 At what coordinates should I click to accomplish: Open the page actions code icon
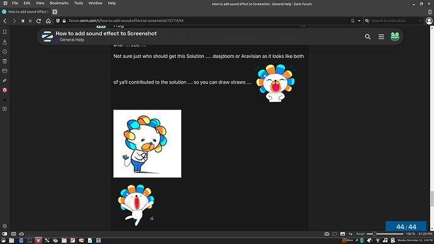pos(350,234)
